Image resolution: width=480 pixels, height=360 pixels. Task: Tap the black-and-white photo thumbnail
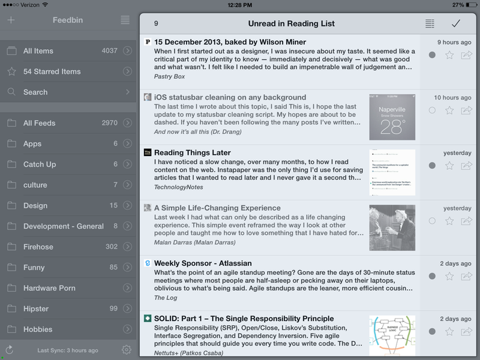pyautogui.click(x=392, y=228)
